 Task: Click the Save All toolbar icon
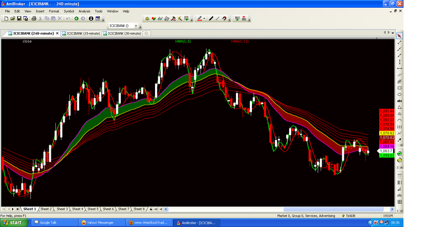(25, 18)
